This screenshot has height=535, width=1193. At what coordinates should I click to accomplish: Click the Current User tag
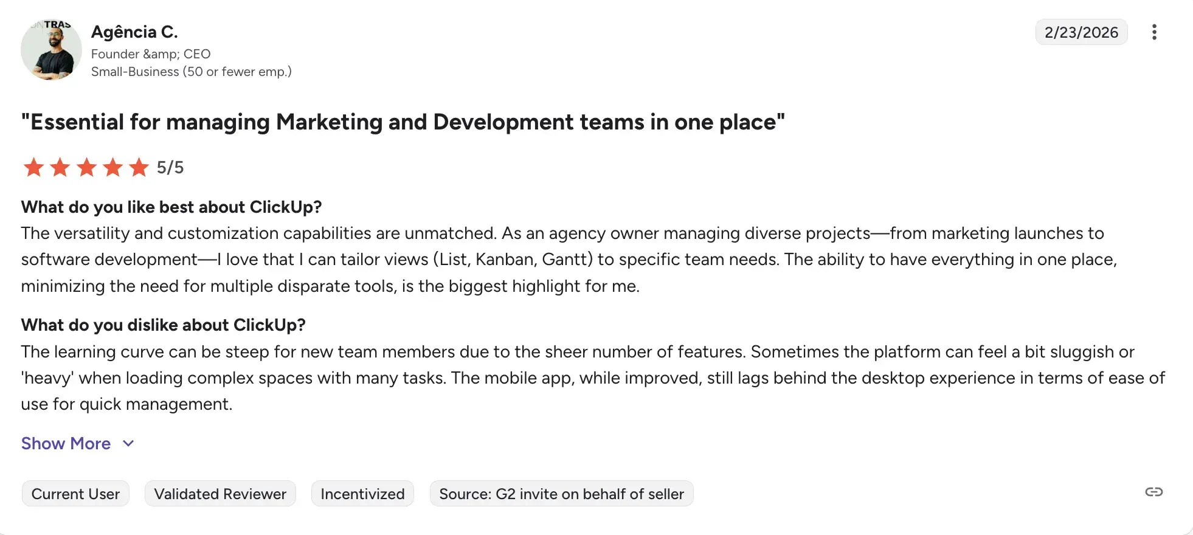(75, 494)
